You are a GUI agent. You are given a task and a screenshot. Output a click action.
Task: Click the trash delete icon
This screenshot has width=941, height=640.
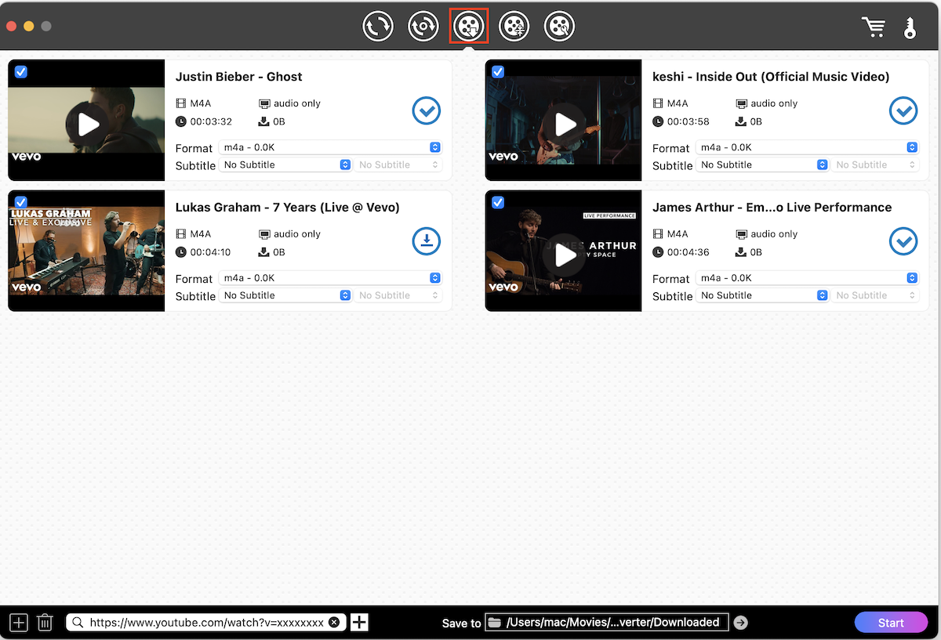(45, 623)
